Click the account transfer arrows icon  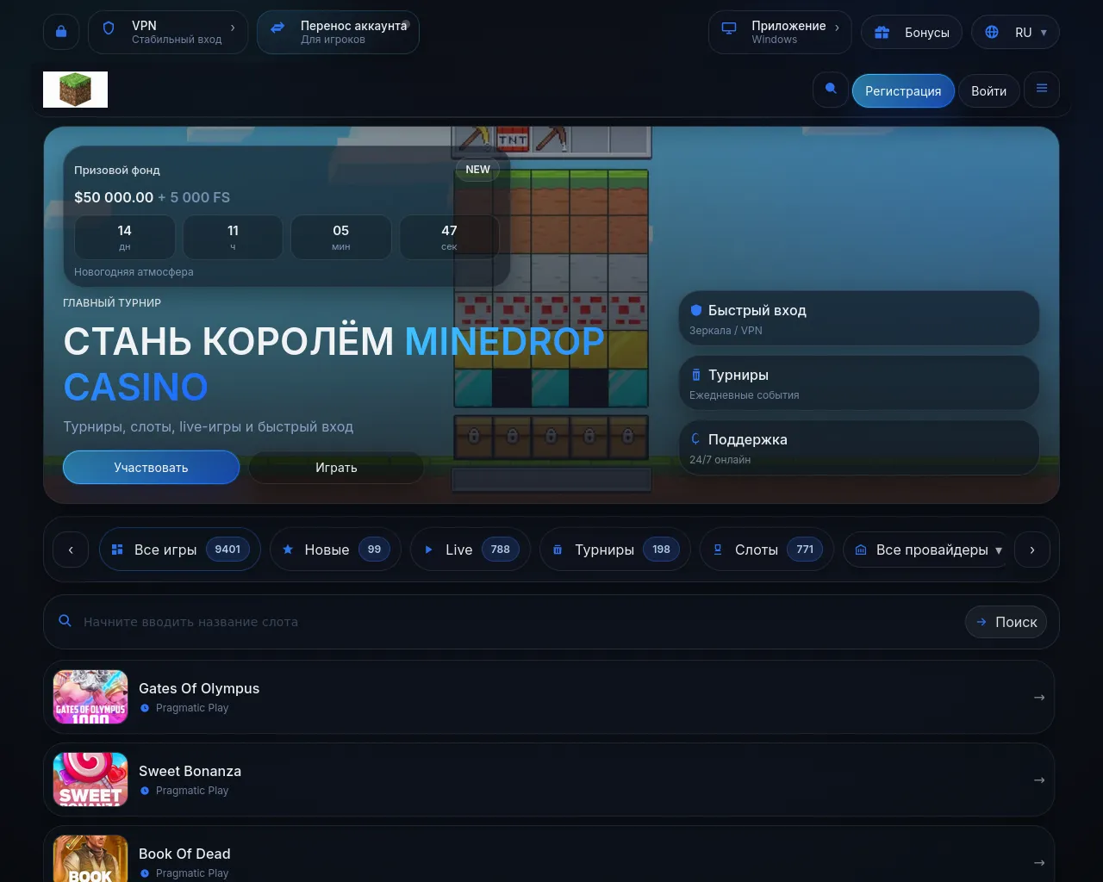(x=277, y=28)
